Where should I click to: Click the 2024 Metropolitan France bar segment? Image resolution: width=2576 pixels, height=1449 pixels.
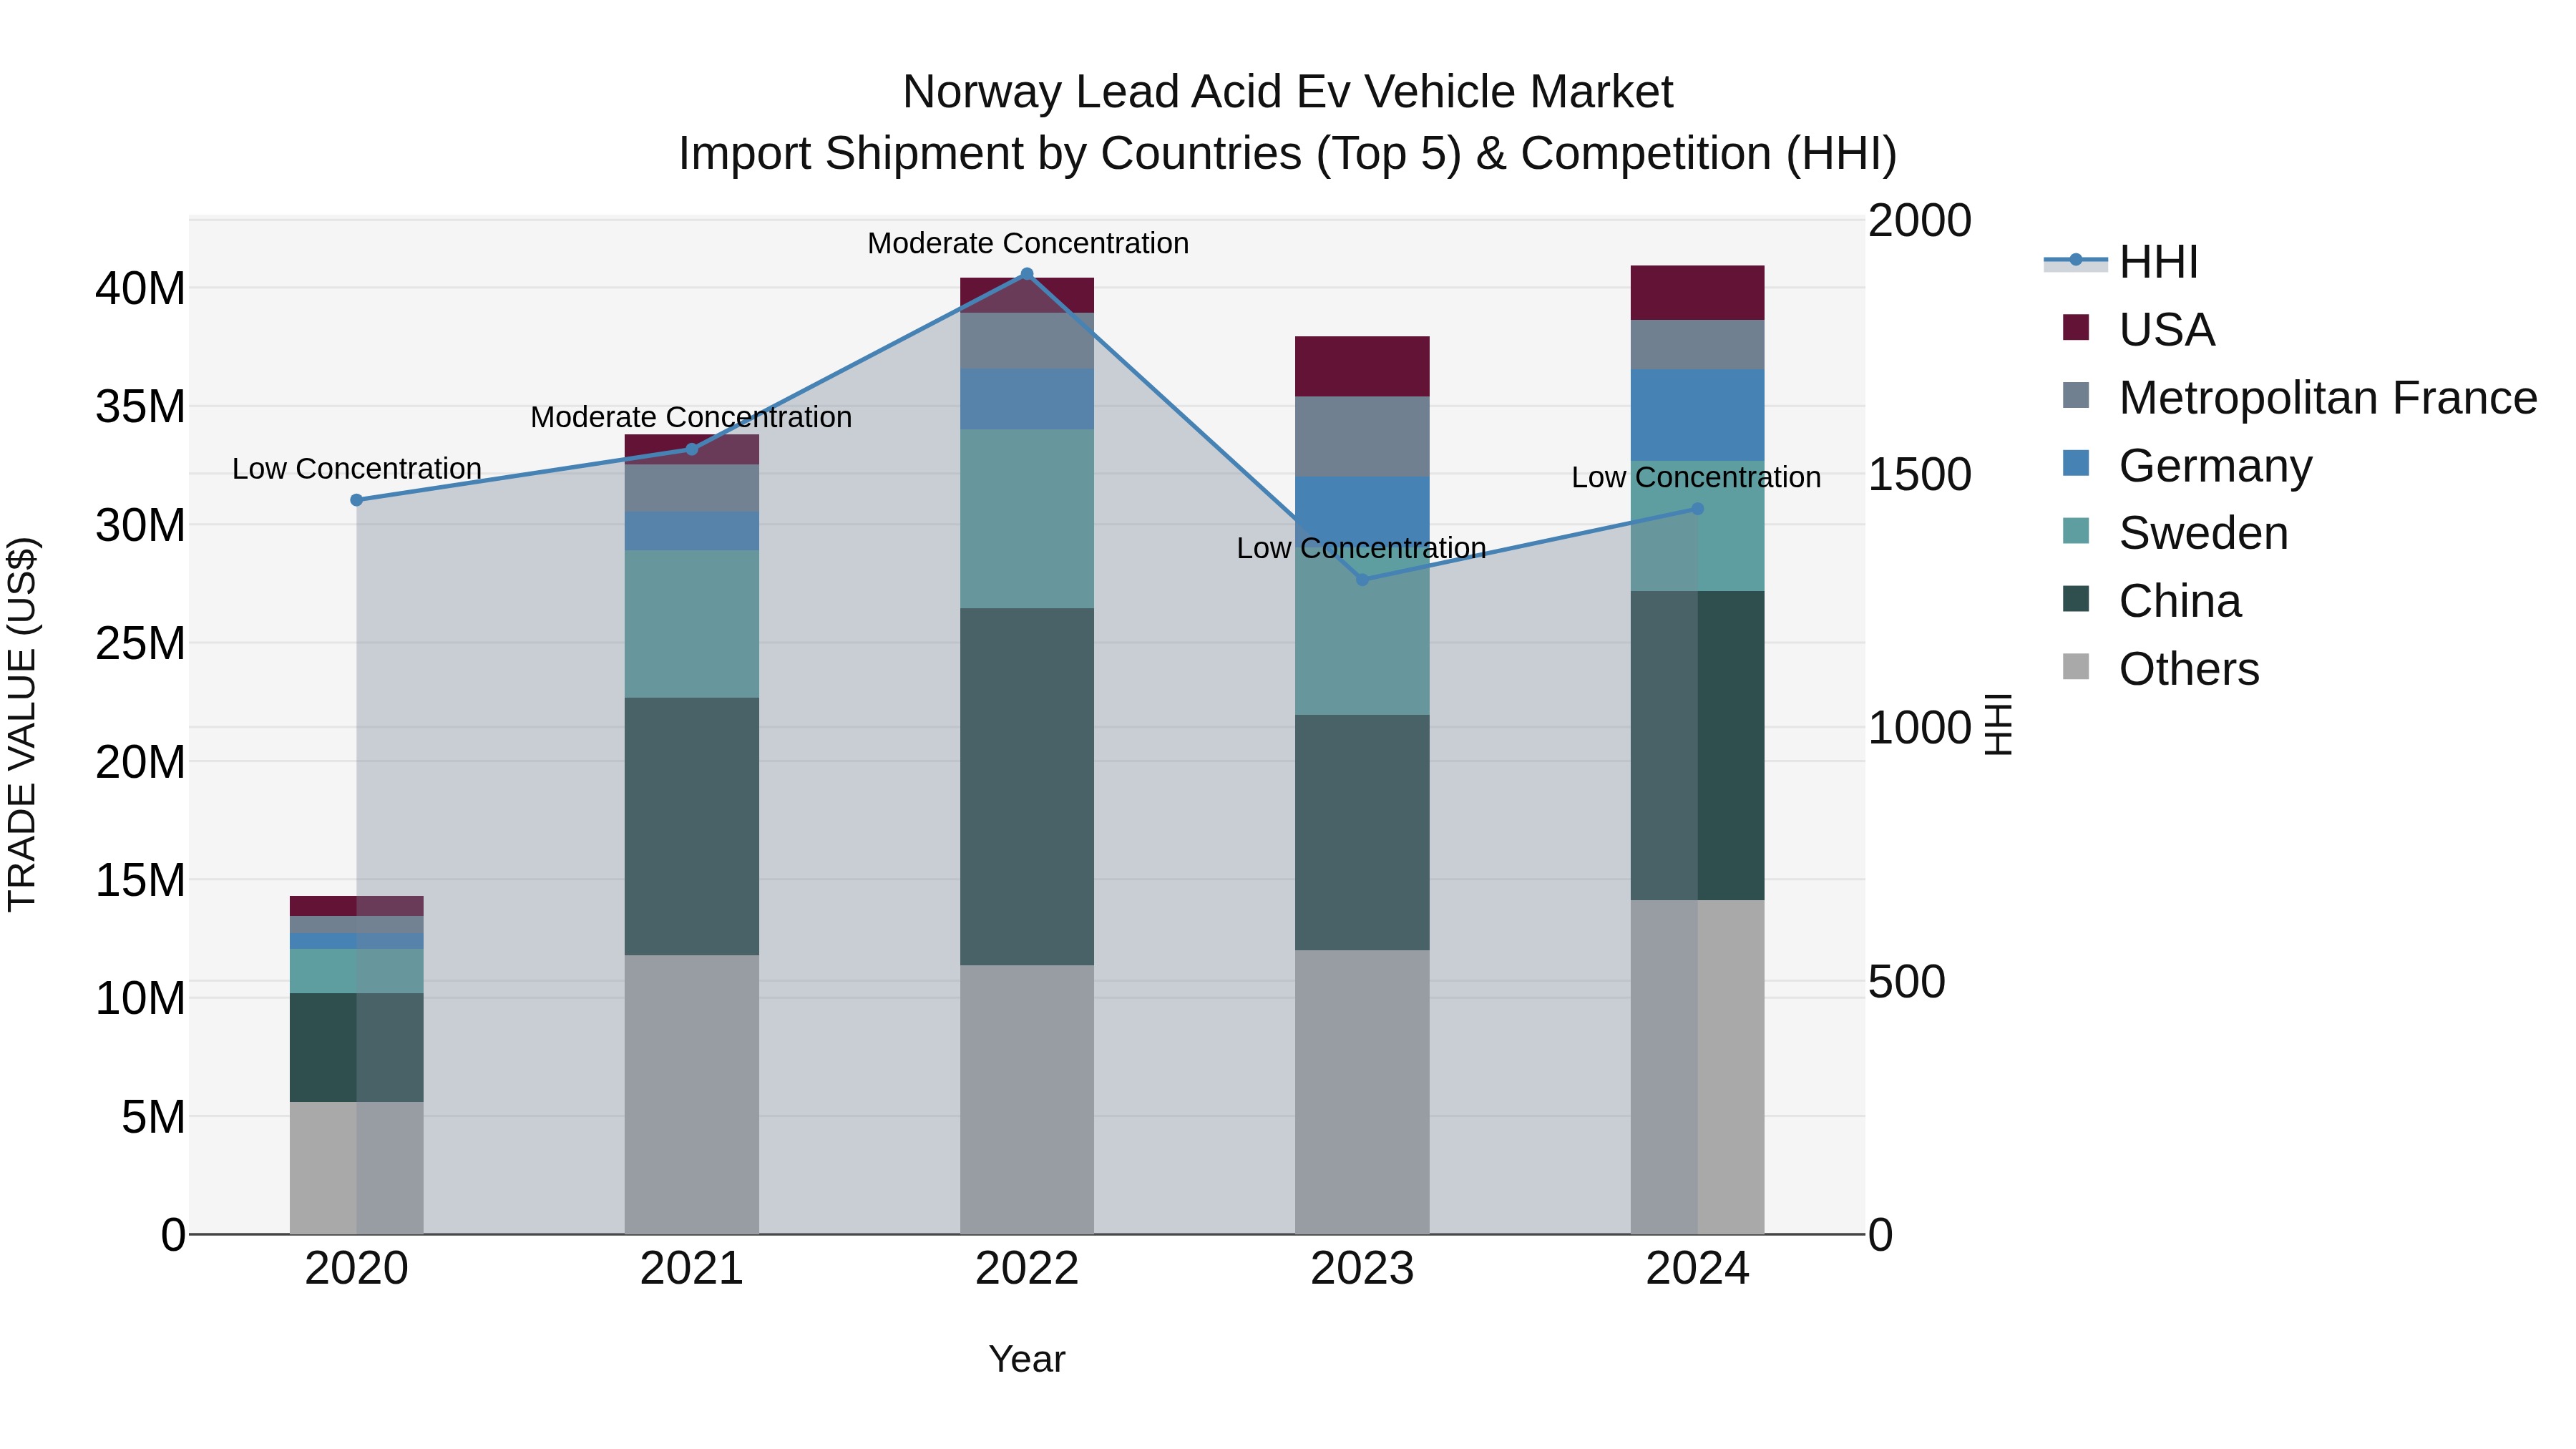coord(1697,345)
